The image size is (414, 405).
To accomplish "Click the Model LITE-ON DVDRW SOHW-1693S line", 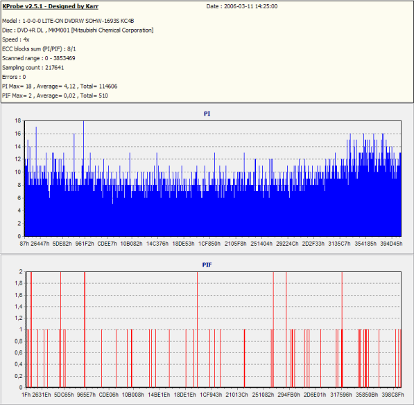I will pyautogui.click(x=68, y=21).
